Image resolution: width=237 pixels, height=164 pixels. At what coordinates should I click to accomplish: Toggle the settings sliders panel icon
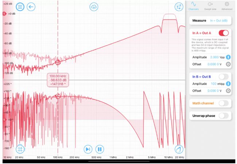coord(179,7)
